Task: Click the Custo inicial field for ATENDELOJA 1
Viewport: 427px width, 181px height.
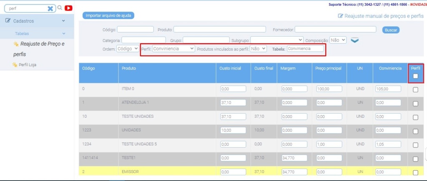Action: pos(233,103)
